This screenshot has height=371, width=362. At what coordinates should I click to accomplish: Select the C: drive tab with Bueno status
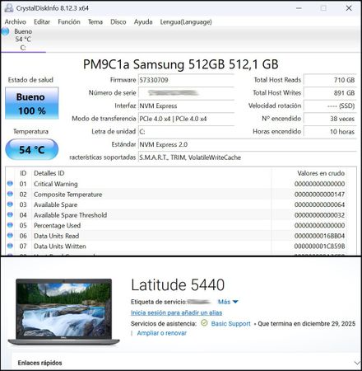(23, 40)
